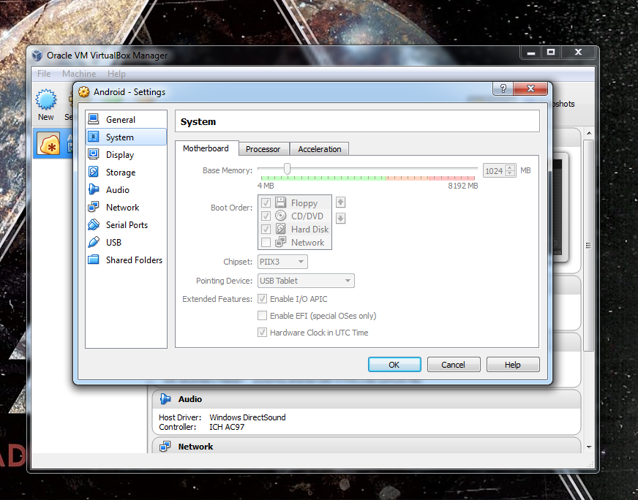
Task: Click the settings gear icon in dialog title
Action: point(84,92)
